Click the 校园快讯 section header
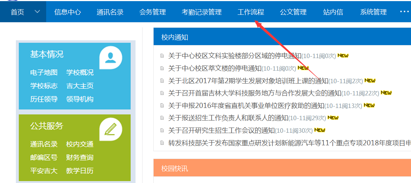Viewport: 411px width, 183px height. pyautogui.click(x=175, y=169)
